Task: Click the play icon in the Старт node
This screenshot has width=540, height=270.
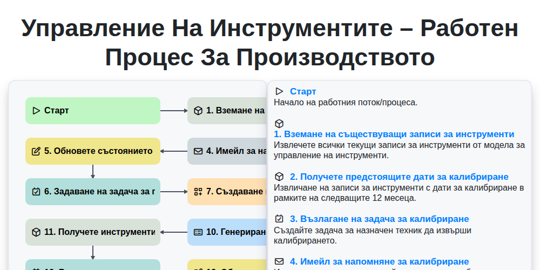Action: pos(36,111)
